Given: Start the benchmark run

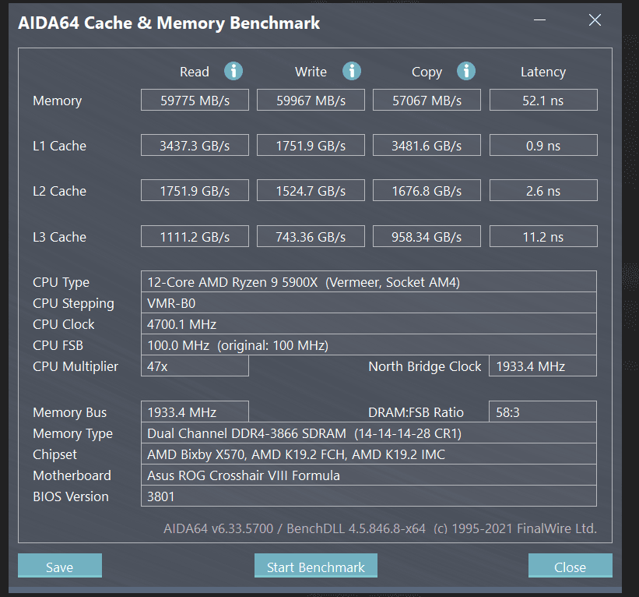Looking at the screenshot, I should 315,566.
